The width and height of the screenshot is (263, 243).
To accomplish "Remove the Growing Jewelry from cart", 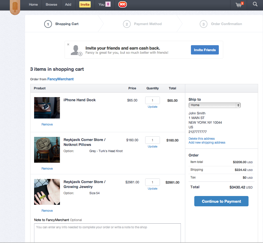I will coord(47,211).
